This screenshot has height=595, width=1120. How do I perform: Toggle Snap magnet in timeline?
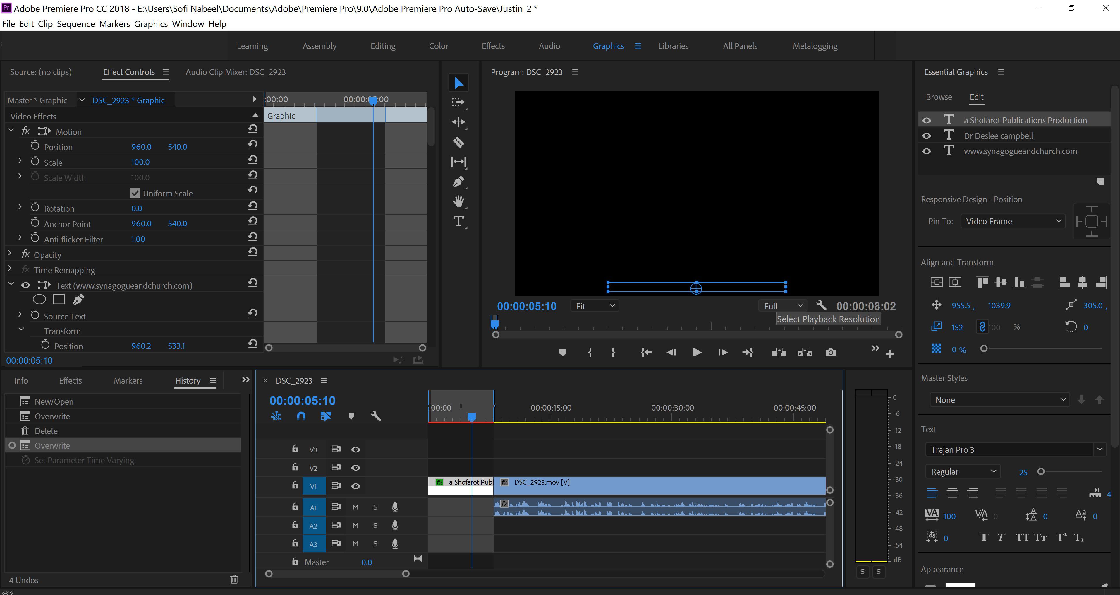click(x=301, y=417)
